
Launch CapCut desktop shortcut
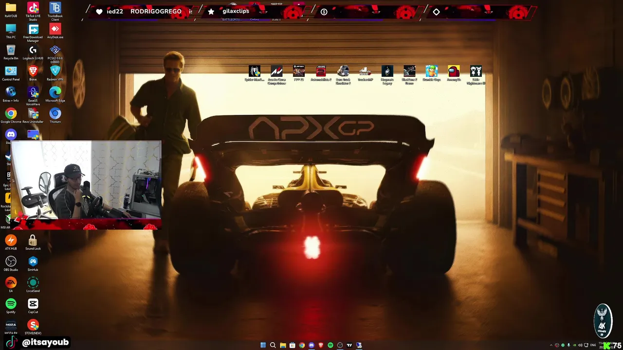coord(33,306)
